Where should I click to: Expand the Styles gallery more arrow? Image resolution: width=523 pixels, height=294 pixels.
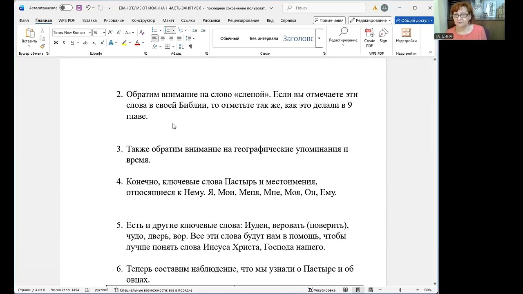319,38
